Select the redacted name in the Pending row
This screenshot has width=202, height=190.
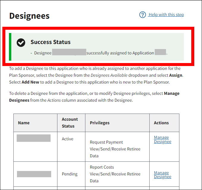tap(34, 174)
